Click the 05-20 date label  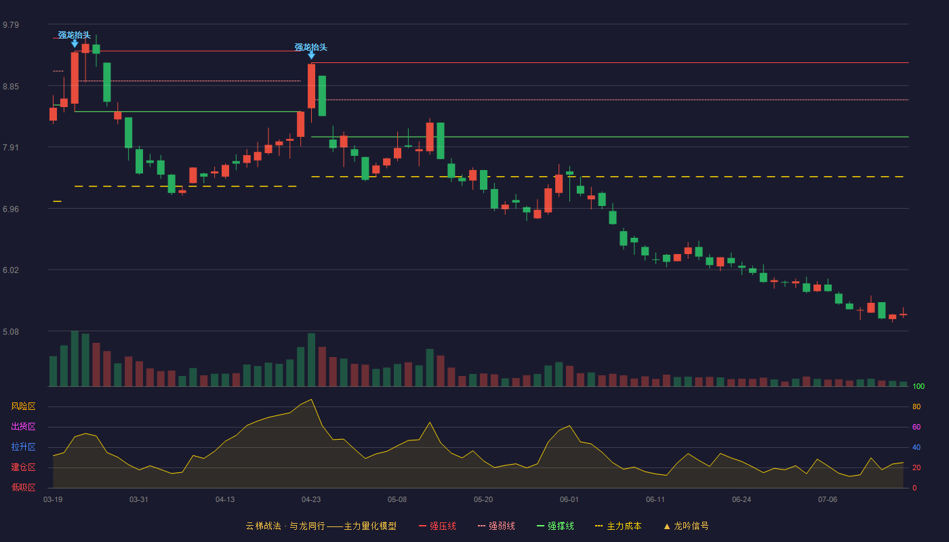[483, 499]
